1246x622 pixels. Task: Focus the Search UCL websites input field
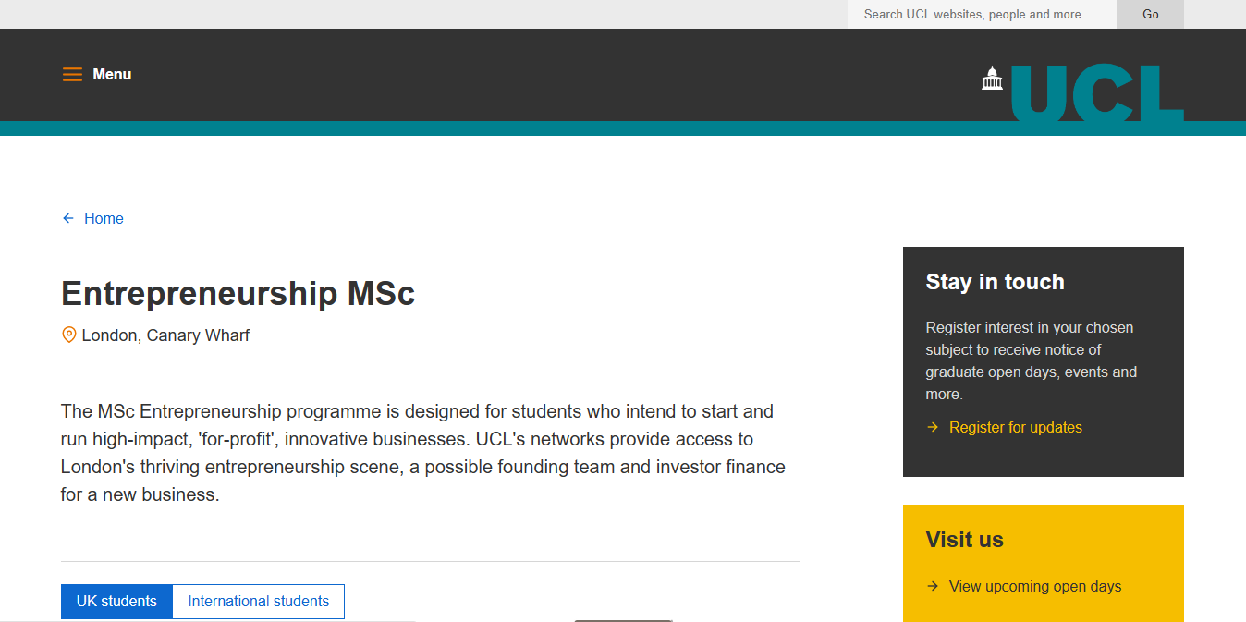[980, 15]
